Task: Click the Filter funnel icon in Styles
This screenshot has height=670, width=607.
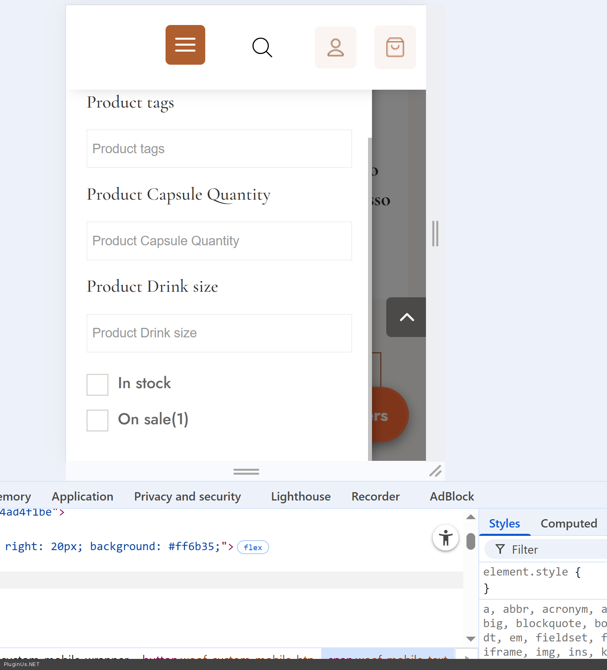Action: [x=500, y=549]
